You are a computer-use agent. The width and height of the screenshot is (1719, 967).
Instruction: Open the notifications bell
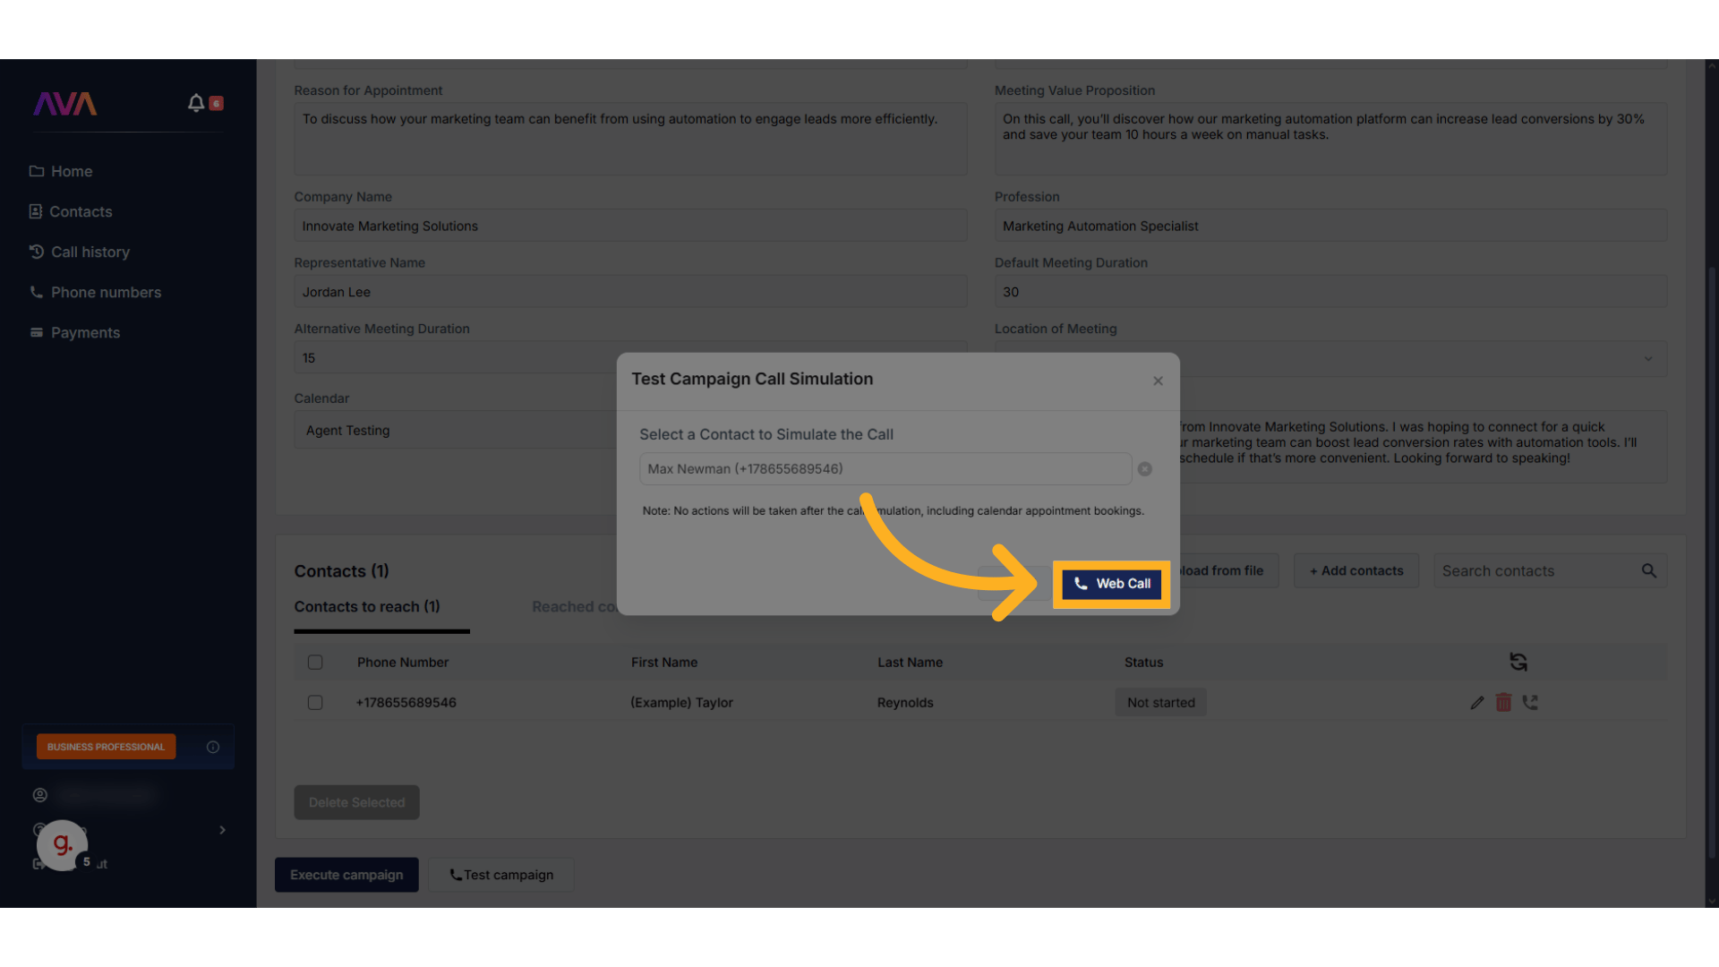click(x=196, y=103)
